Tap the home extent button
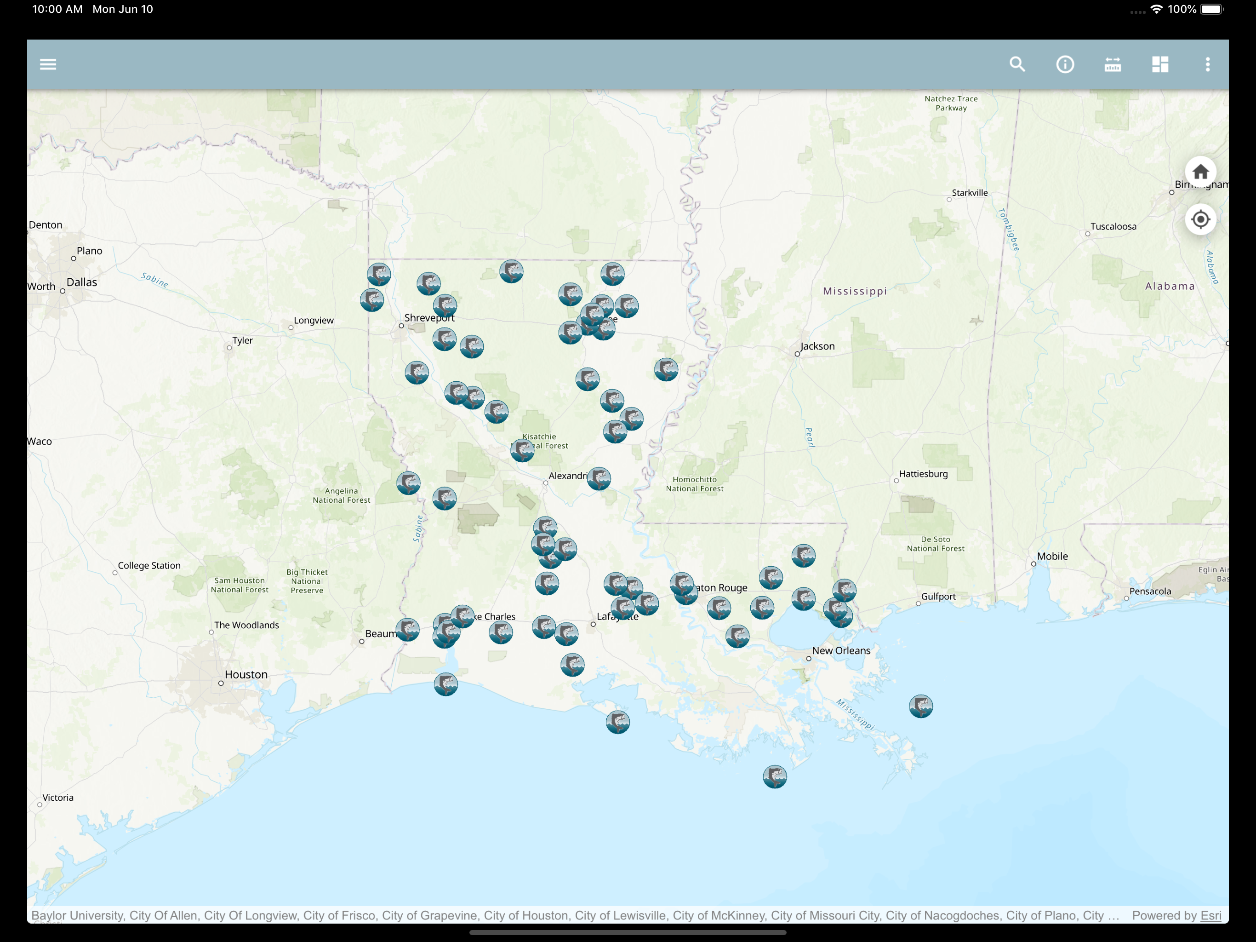This screenshot has height=942, width=1256. click(x=1200, y=172)
